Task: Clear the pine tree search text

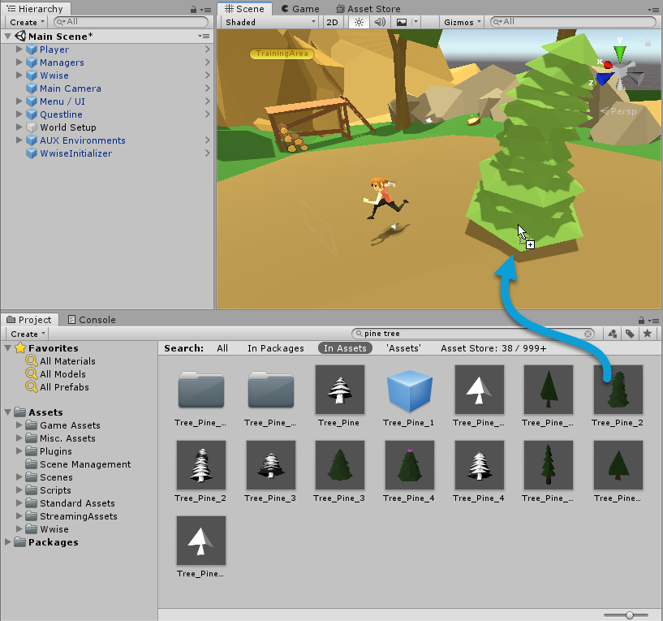Action: (589, 334)
